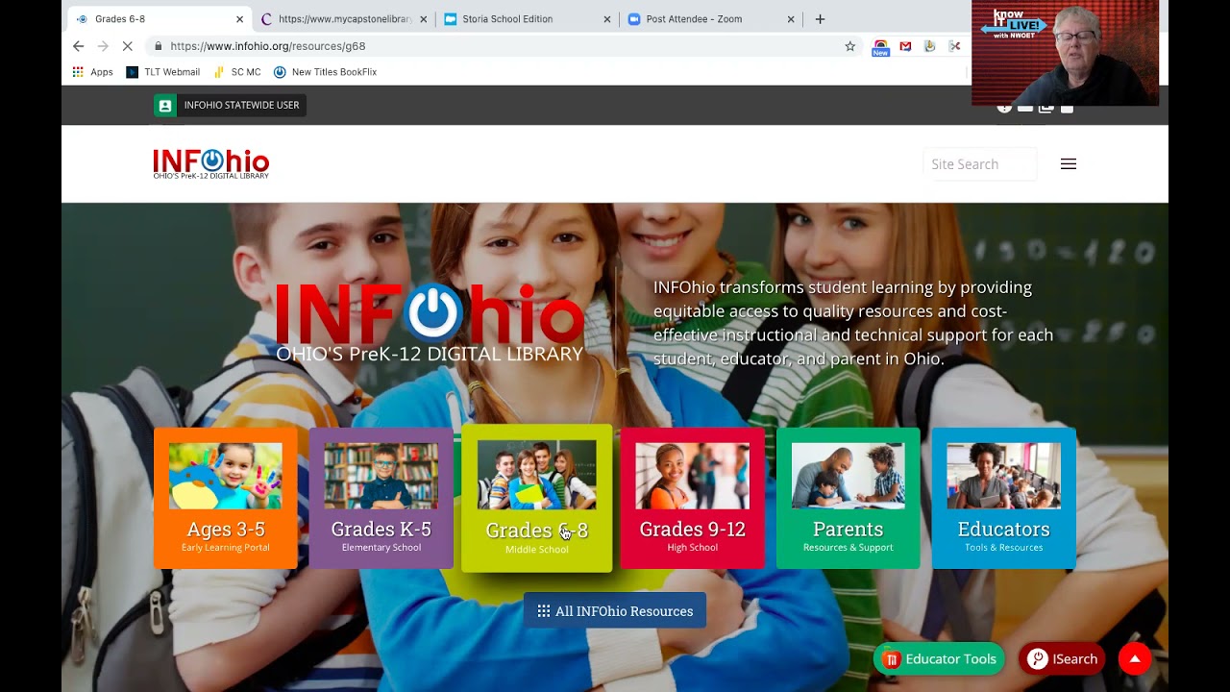Viewport: 1230px width, 692px height.
Task: Click the Grades 9-12 tile photo
Action: 693,476
